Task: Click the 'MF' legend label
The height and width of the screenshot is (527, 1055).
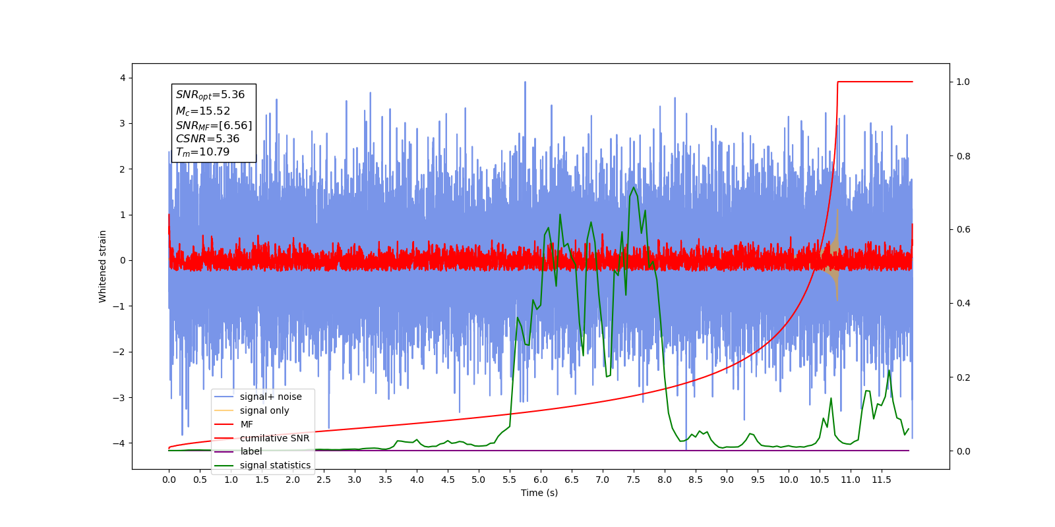Action: pyautogui.click(x=247, y=424)
